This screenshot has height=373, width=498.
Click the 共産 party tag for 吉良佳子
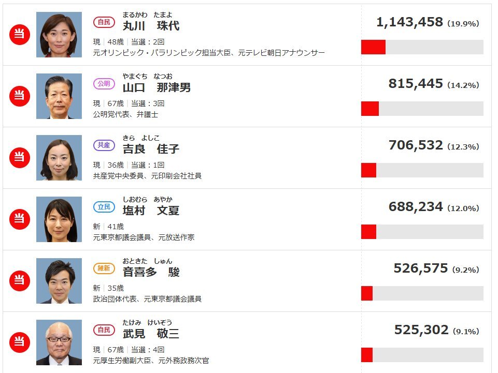point(104,145)
